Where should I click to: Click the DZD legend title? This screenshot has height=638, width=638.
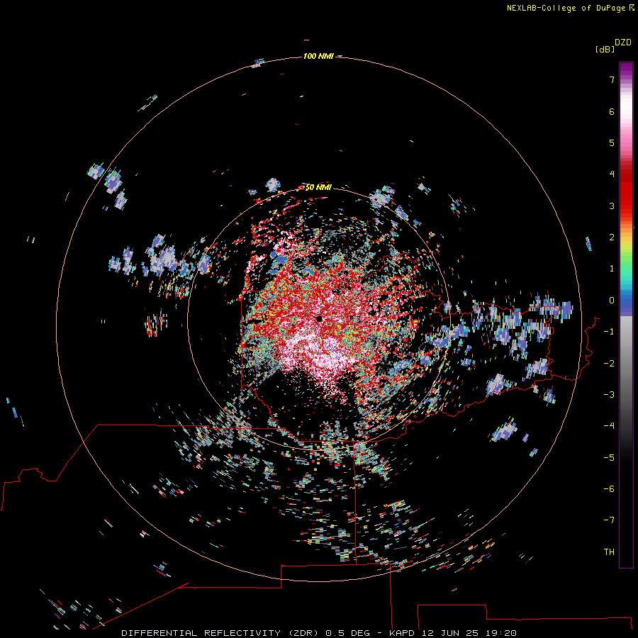click(623, 43)
